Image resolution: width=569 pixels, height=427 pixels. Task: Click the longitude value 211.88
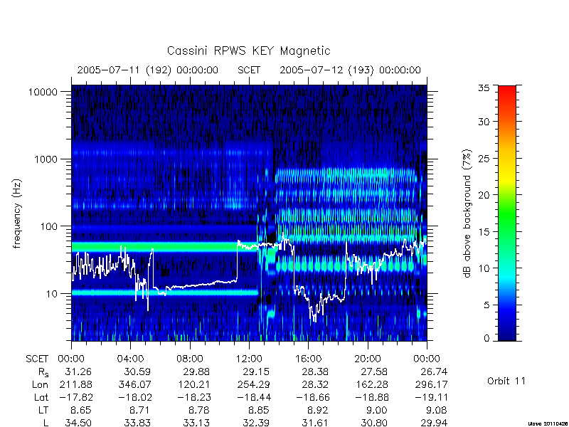pyautogui.click(x=75, y=384)
